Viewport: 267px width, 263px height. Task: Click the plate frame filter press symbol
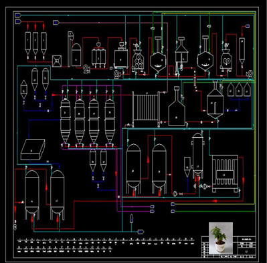coord(146,109)
